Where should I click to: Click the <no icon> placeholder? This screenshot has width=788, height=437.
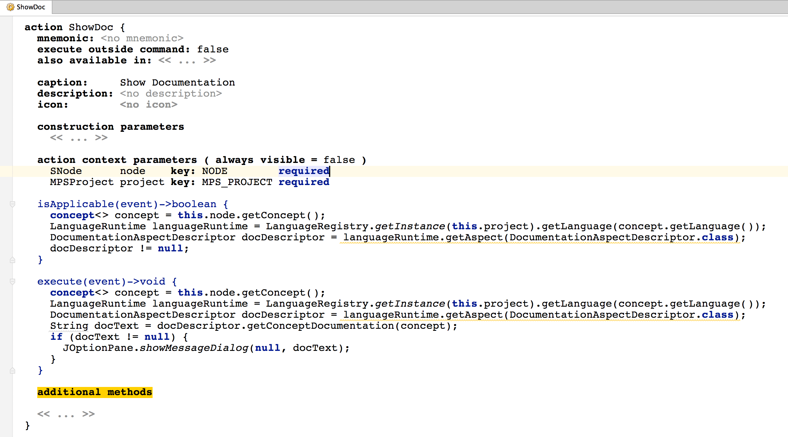coord(148,104)
